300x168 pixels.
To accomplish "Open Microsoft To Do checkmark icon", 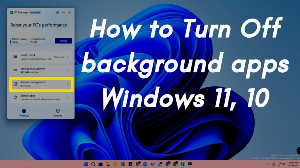I will point(153,164).
